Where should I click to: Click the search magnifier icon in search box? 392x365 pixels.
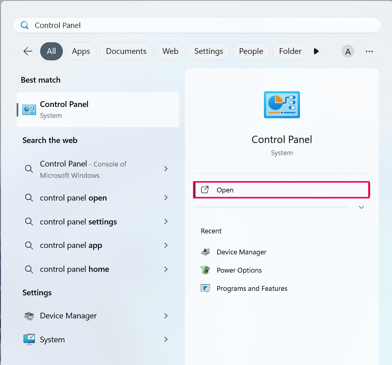[24, 25]
